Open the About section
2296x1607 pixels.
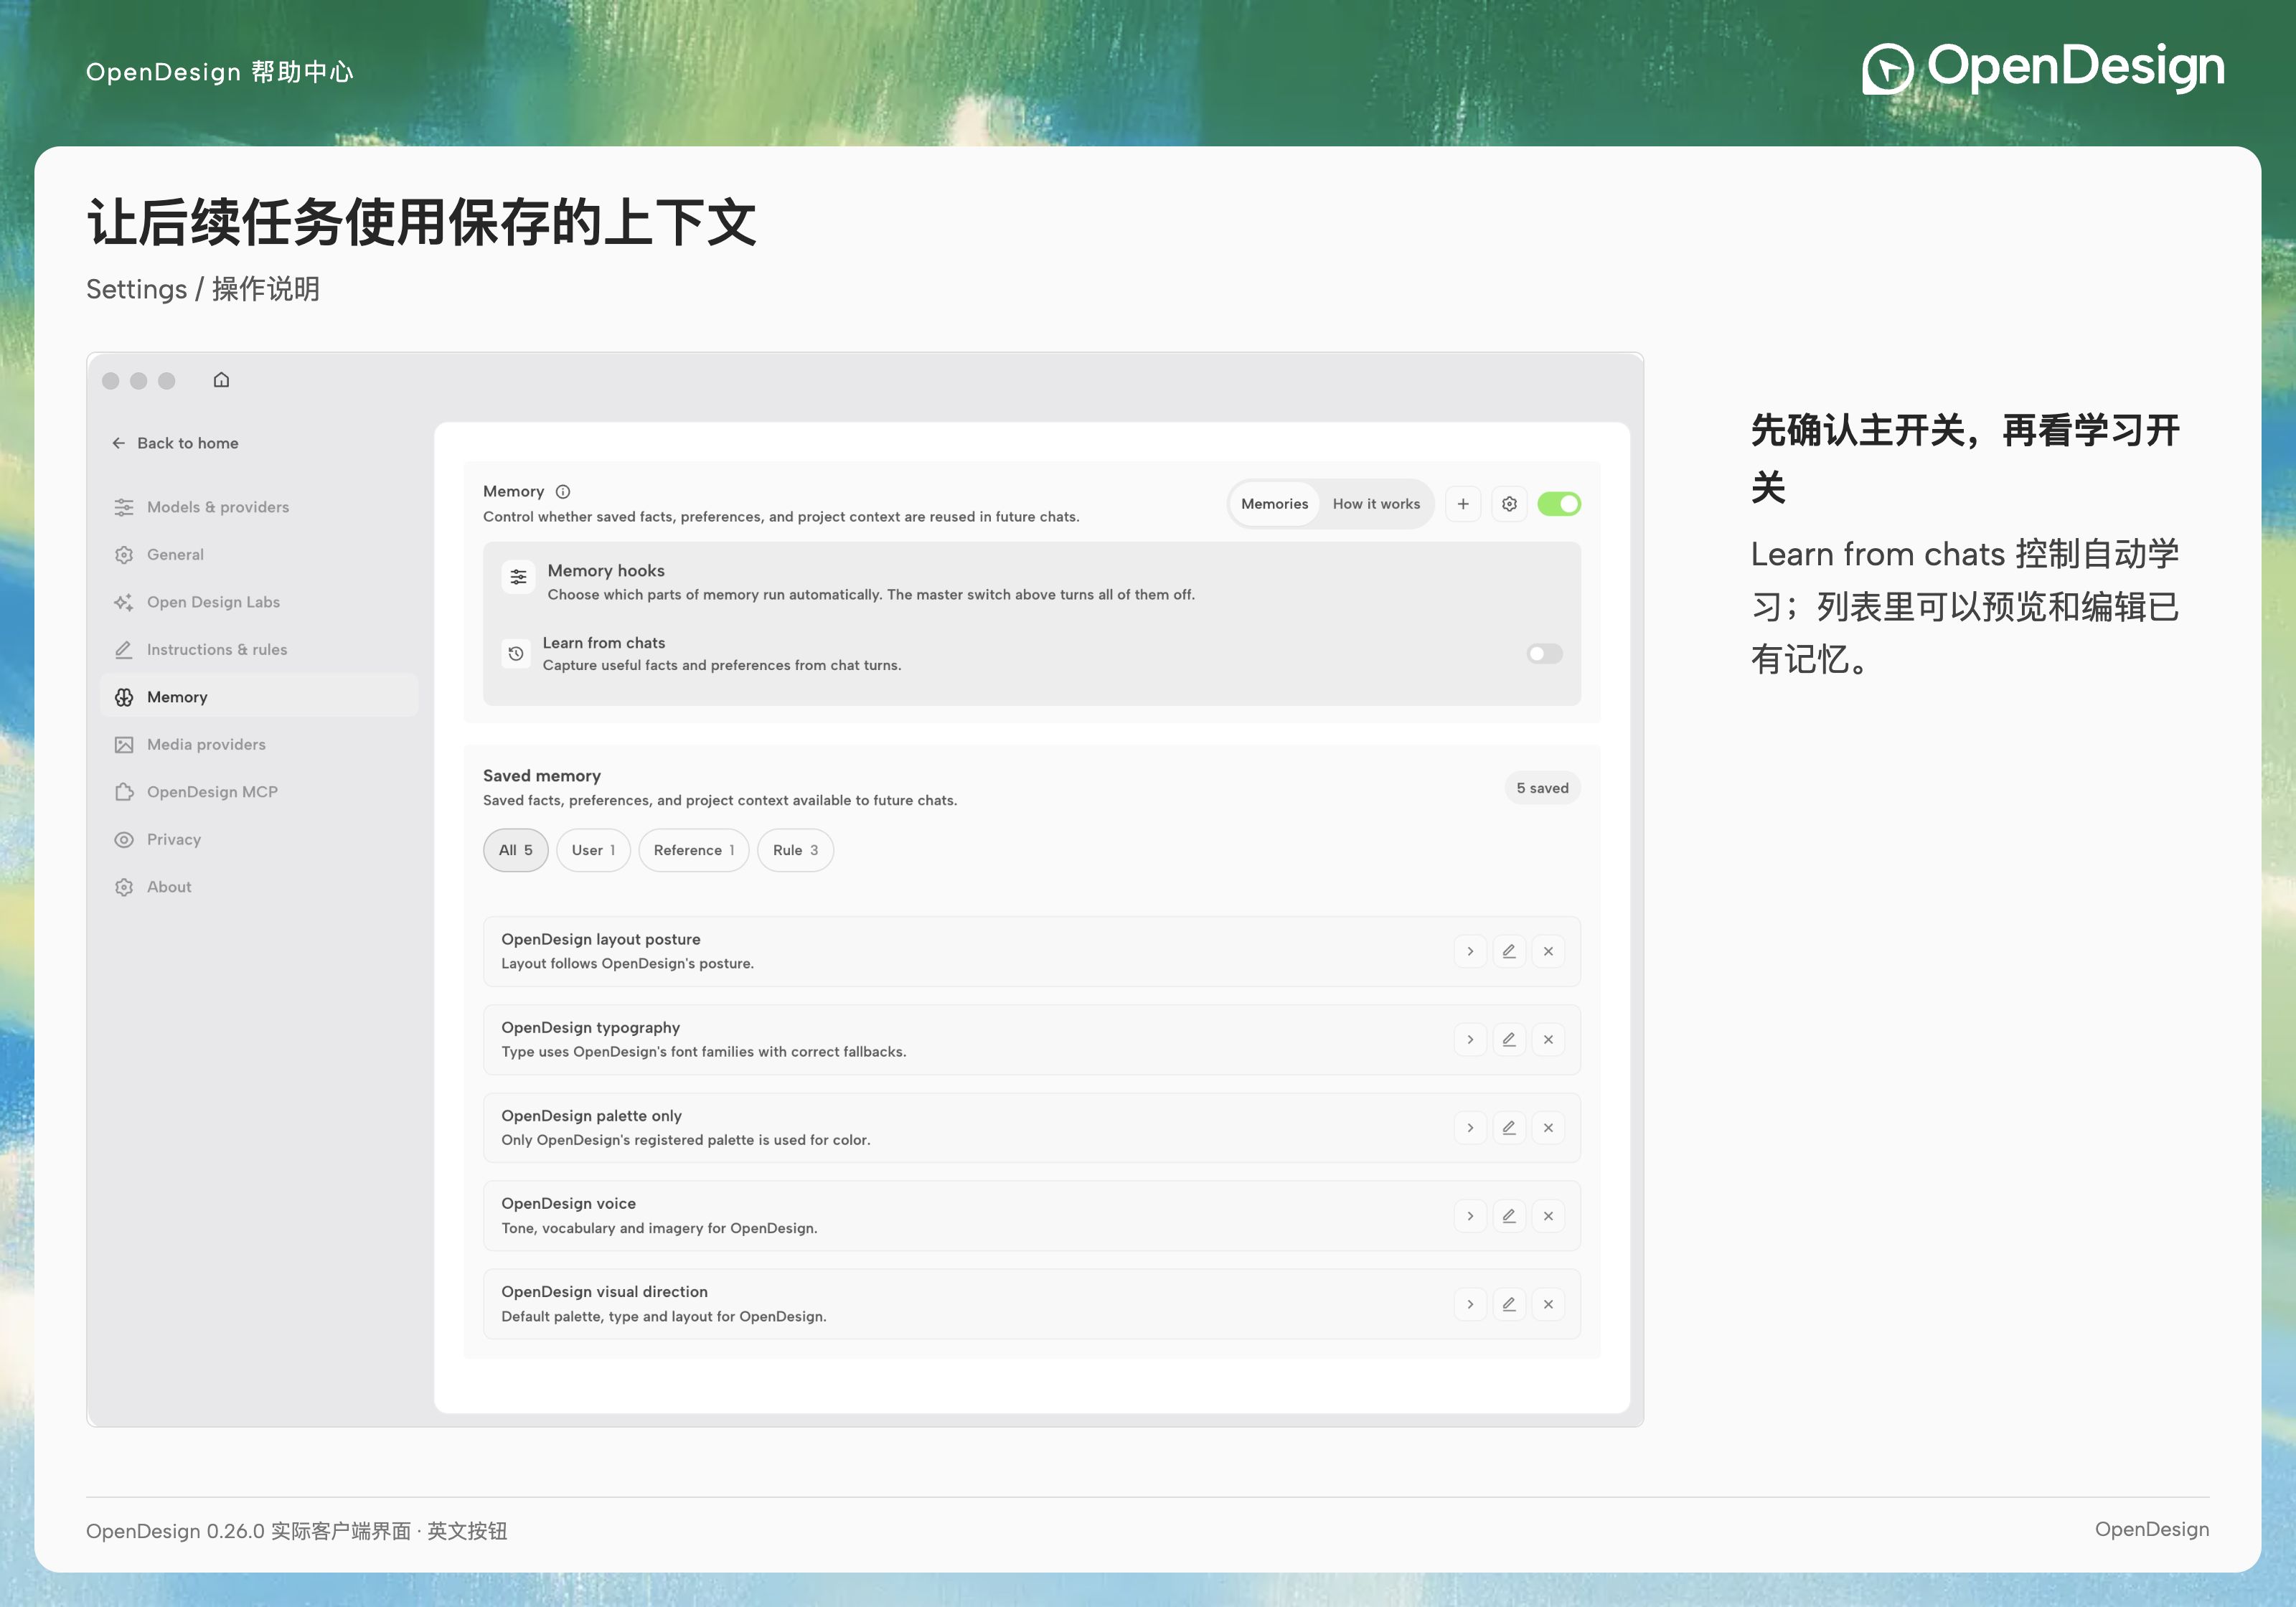(x=259, y=887)
